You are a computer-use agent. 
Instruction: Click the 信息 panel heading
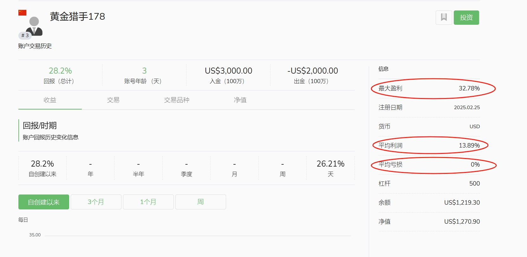(x=383, y=69)
